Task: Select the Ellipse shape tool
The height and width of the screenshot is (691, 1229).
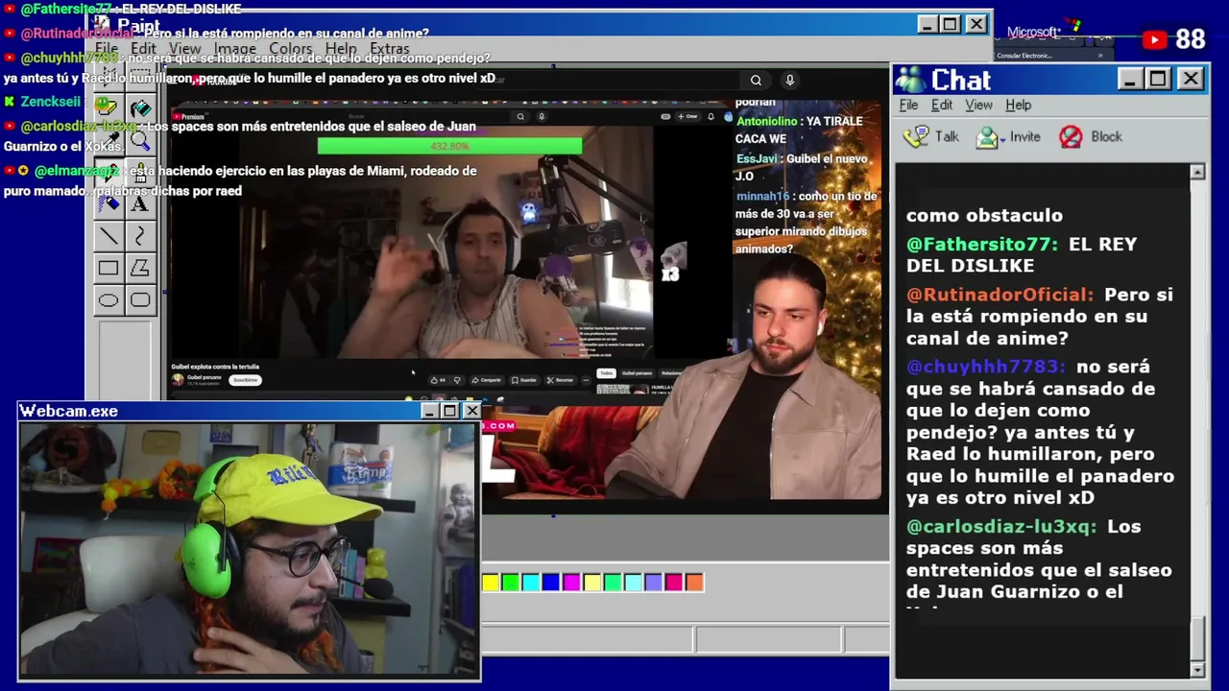Action: point(108,300)
